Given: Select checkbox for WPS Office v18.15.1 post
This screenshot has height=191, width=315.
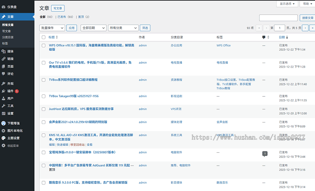Looking at the screenshot, I should [x=44, y=45].
